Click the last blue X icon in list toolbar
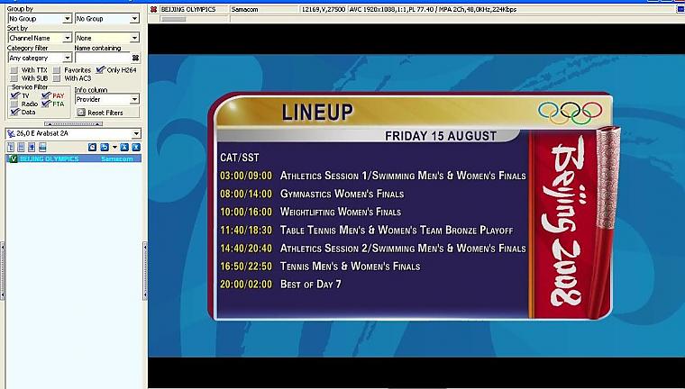Viewport: 685px width, 389px height. (136, 148)
